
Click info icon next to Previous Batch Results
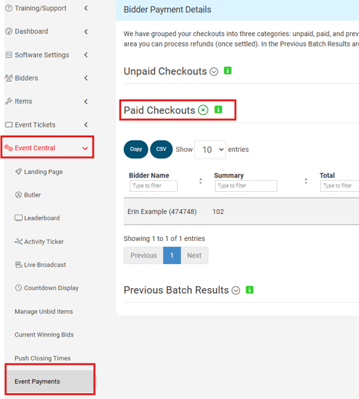point(250,290)
